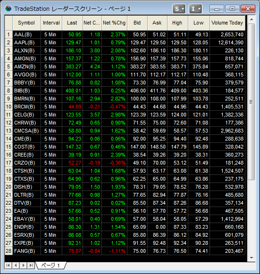The height and width of the screenshot is (274, 260).
Task: Select the CMCSA(B) symbol cell
Action: [x=26, y=131]
